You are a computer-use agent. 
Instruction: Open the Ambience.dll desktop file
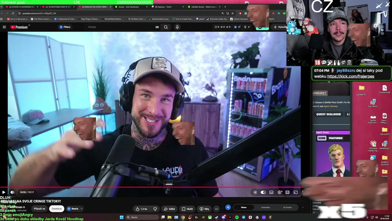[x=385, y=89]
